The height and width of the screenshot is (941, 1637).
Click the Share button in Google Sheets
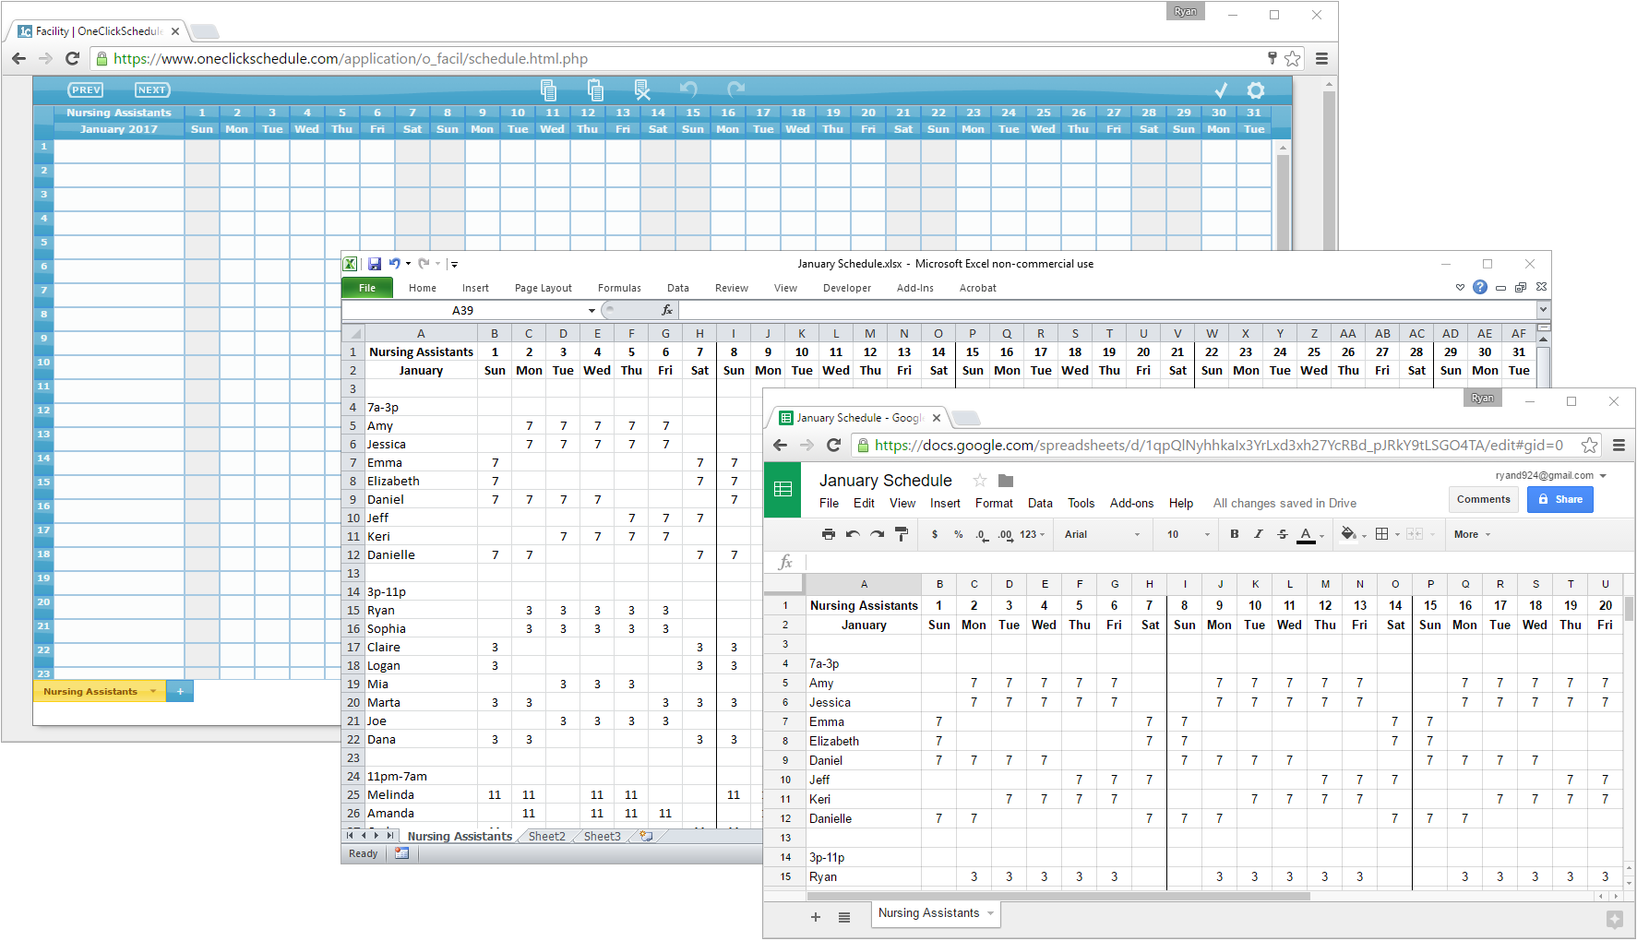click(1559, 499)
